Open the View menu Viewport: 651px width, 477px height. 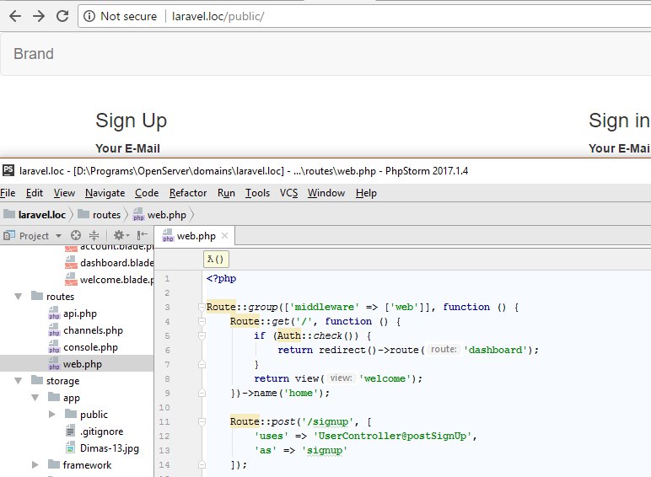coord(64,193)
